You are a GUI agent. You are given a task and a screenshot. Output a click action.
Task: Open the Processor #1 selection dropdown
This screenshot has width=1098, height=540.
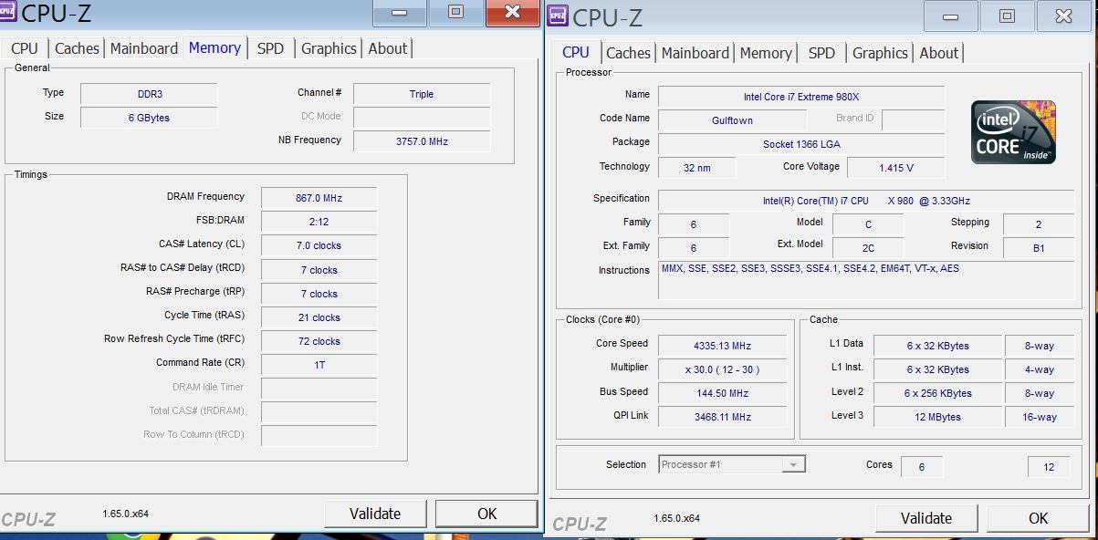(732, 464)
